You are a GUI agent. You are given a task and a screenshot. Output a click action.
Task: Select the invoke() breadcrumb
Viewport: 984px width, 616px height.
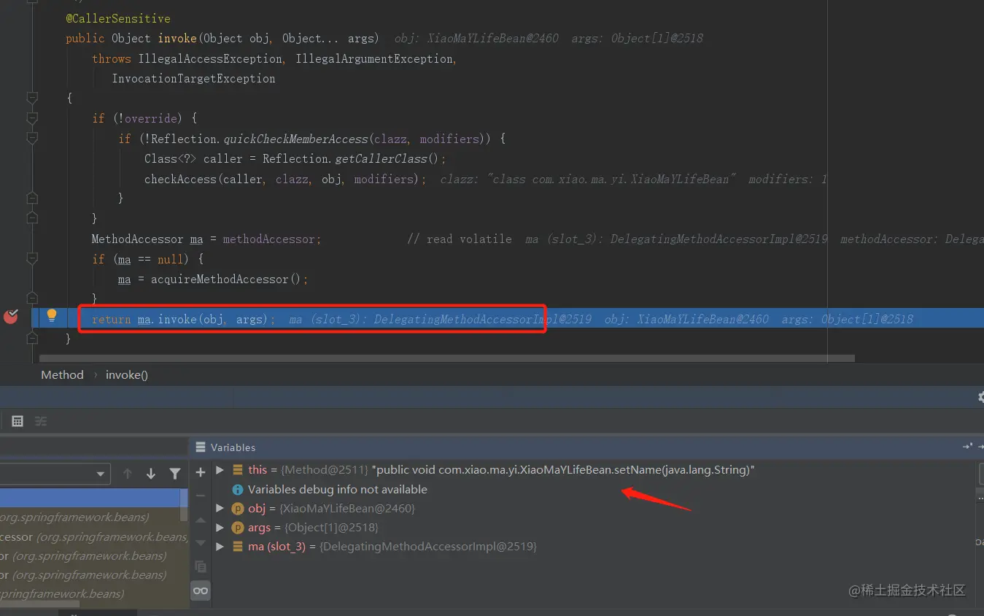pyautogui.click(x=127, y=374)
